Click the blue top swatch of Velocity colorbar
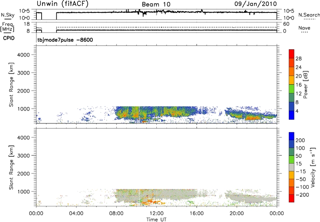Viewport: 320px width, 222px height. (x=292, y=136)
